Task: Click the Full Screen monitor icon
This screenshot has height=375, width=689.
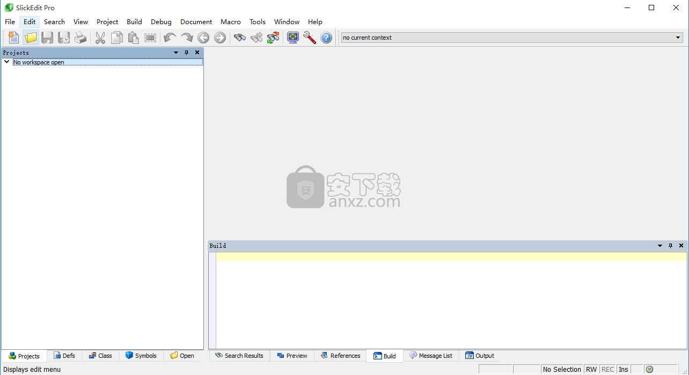Action: (x=293, y=38)
